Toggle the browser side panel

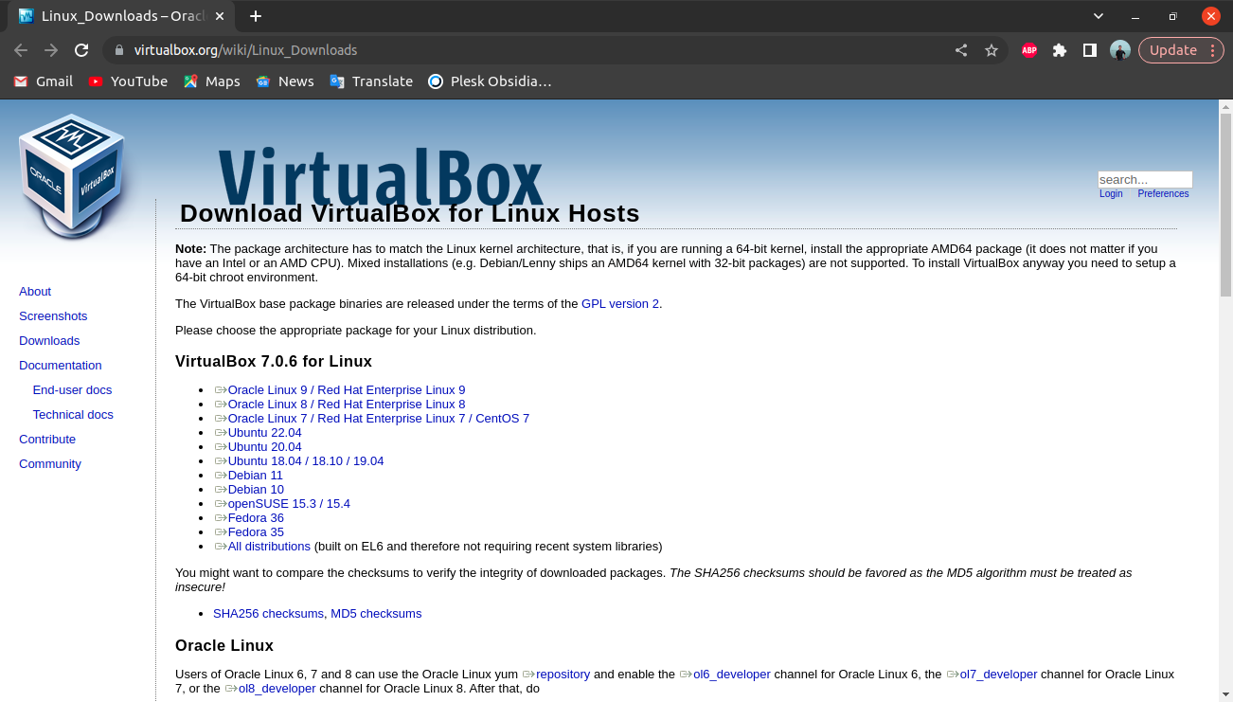coord(1090,50)
